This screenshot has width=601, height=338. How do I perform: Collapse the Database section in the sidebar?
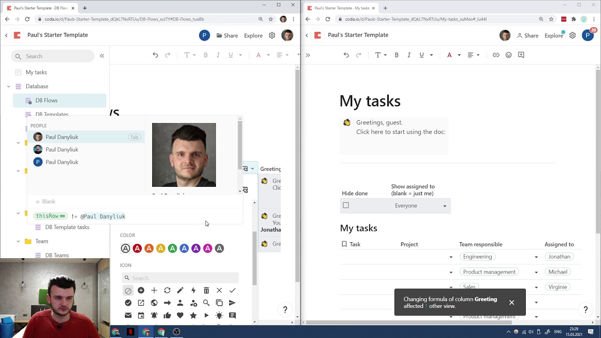pos(8,86)
